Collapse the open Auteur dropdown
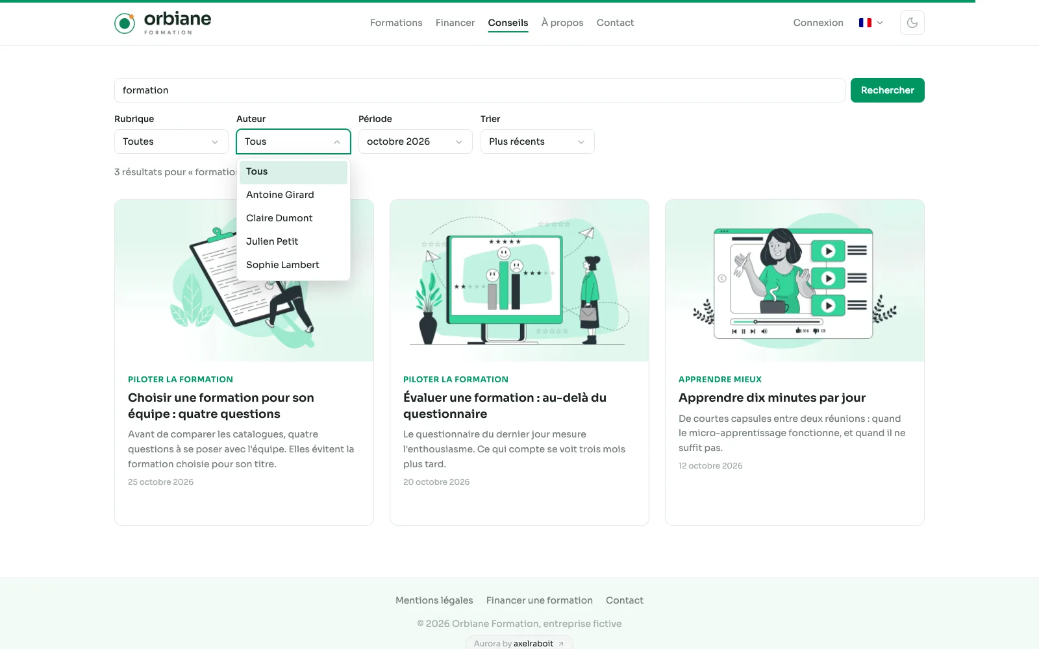This screenshot has height=649, width=1039. pyautogui.click(x=293, y=141)
